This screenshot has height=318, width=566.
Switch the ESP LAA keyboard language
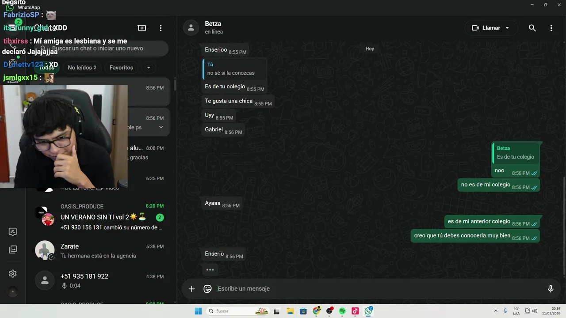pos(516,311)
